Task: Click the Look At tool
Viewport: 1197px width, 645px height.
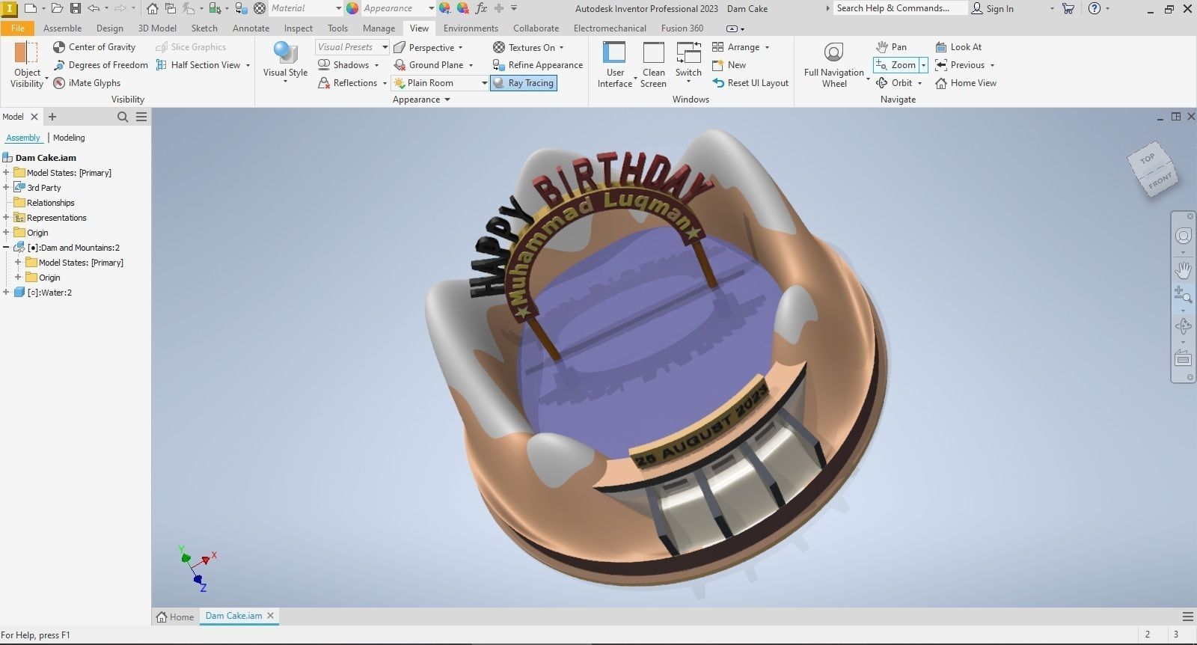Action: [x=958, y=47]
